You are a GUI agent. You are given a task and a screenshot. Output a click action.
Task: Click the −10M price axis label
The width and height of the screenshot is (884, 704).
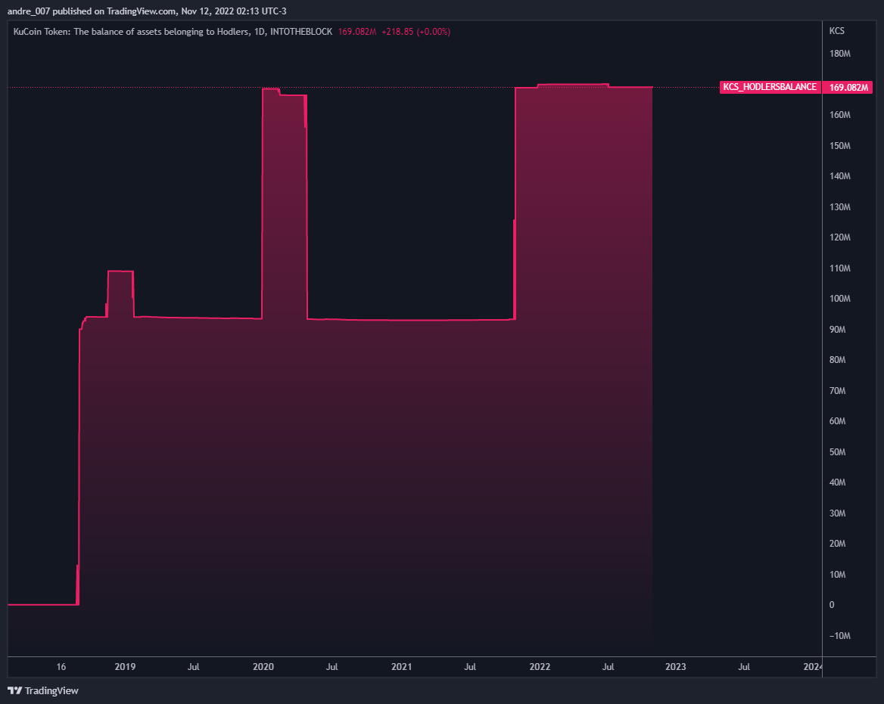[839, 636]
